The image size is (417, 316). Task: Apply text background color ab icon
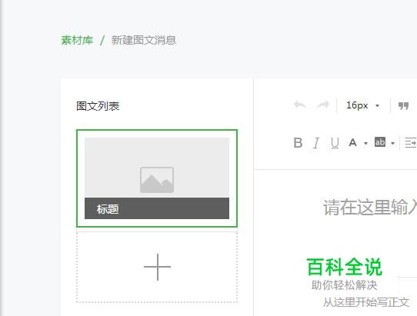click(380, 142)
